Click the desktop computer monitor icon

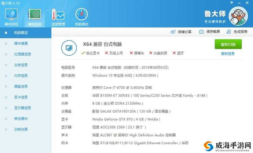[69, 48]
